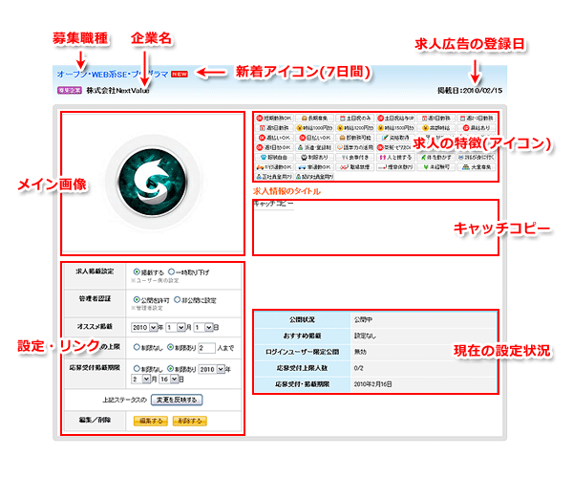This screenshot has height=478, width=573.
Task: Select the 掲載する radio button
Action: pos(138,271)
